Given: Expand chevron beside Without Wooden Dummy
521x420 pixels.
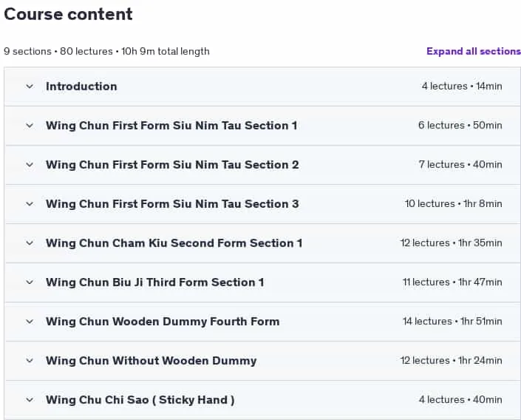Looking at the screenshot, I should pos(30,361).
